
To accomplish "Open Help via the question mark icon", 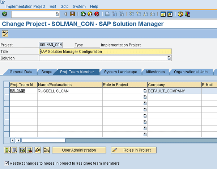I will [180, 14].
